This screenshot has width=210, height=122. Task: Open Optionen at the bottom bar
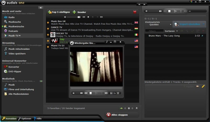tap(25, 119)
